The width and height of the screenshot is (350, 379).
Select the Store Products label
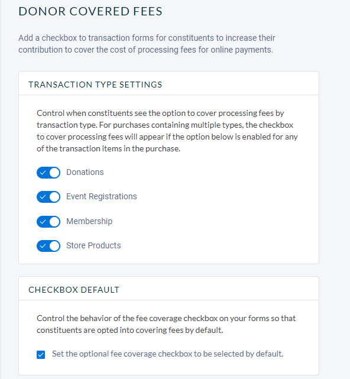pyautogui.click(x=93, y=245)
